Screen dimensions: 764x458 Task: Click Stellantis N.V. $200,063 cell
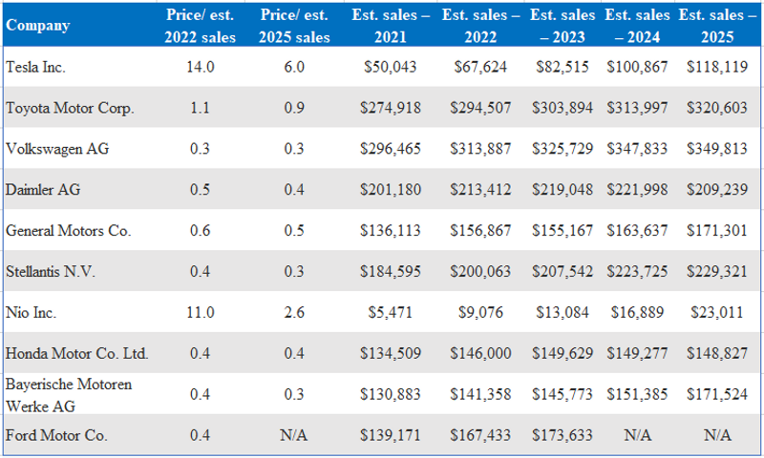pyautogui.click(x=480, y=271)
